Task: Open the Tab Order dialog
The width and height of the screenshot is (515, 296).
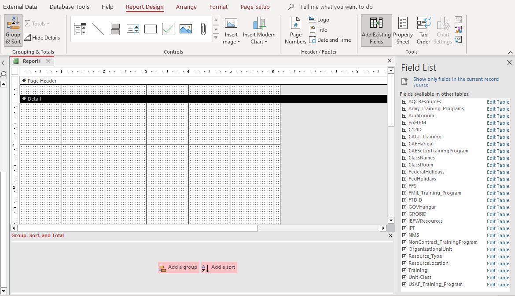Action: (423, 29)
